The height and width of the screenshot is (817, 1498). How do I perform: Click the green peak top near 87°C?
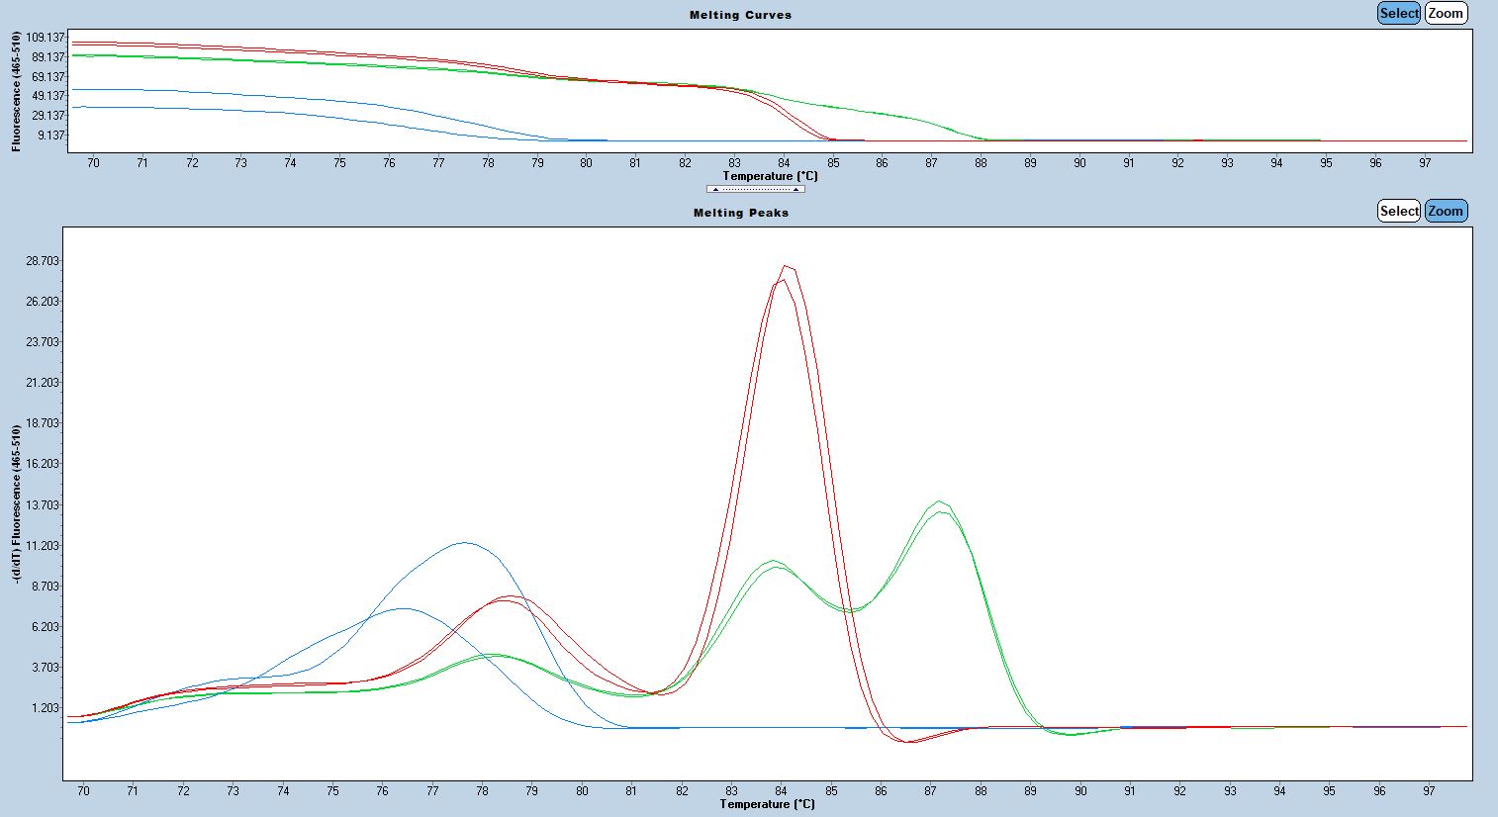938,502
